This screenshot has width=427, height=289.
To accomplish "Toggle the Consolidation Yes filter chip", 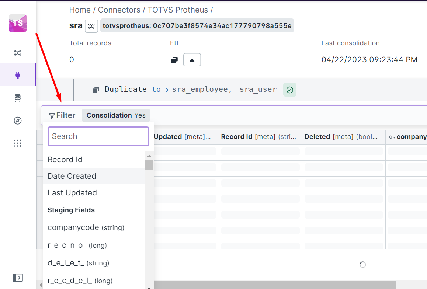I will pyautogui.click(x=116, y=115).
